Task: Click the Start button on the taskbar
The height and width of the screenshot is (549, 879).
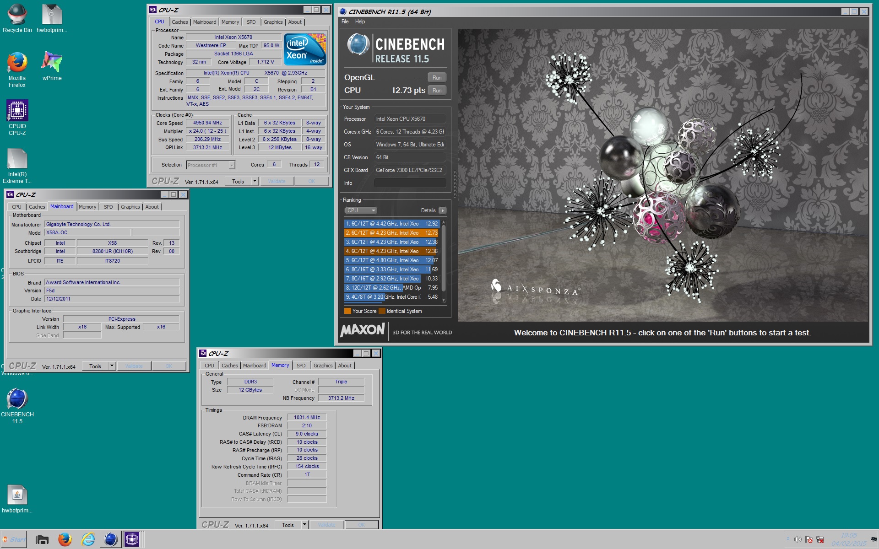Action: click(14, 539)
